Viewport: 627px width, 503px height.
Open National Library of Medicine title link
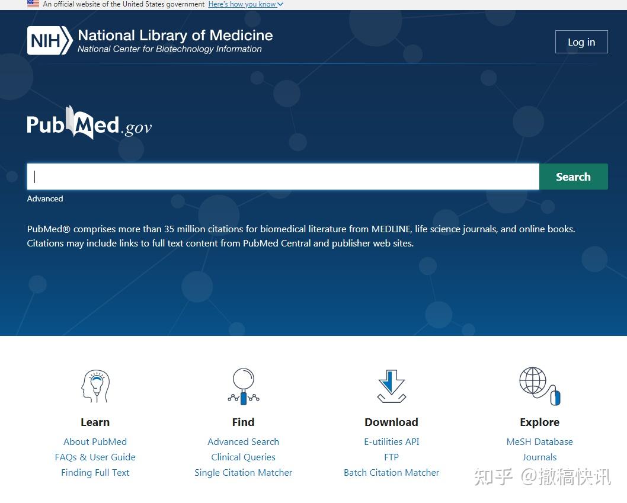(x=175, y=35)
